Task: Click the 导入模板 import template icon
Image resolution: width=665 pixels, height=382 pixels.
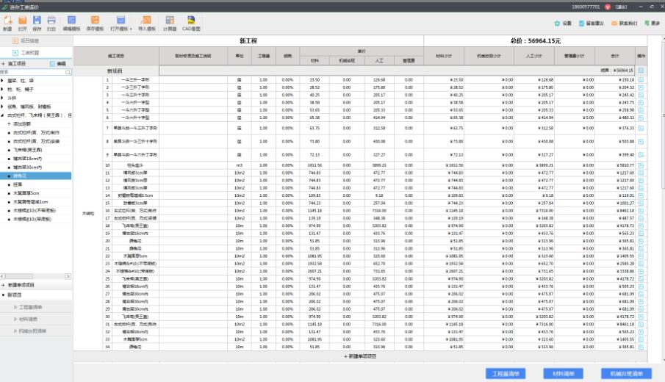Action: [x=145, y=21]
